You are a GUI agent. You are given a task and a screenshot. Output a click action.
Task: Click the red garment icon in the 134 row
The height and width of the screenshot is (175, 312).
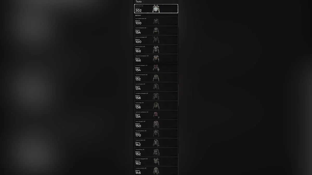coord(156,115)
